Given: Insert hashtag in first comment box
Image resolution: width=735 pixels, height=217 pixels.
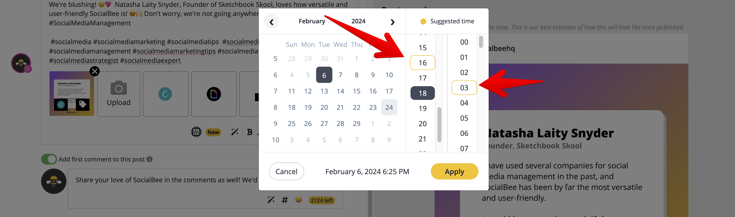Looking at the screenshot, I should 285,200.
